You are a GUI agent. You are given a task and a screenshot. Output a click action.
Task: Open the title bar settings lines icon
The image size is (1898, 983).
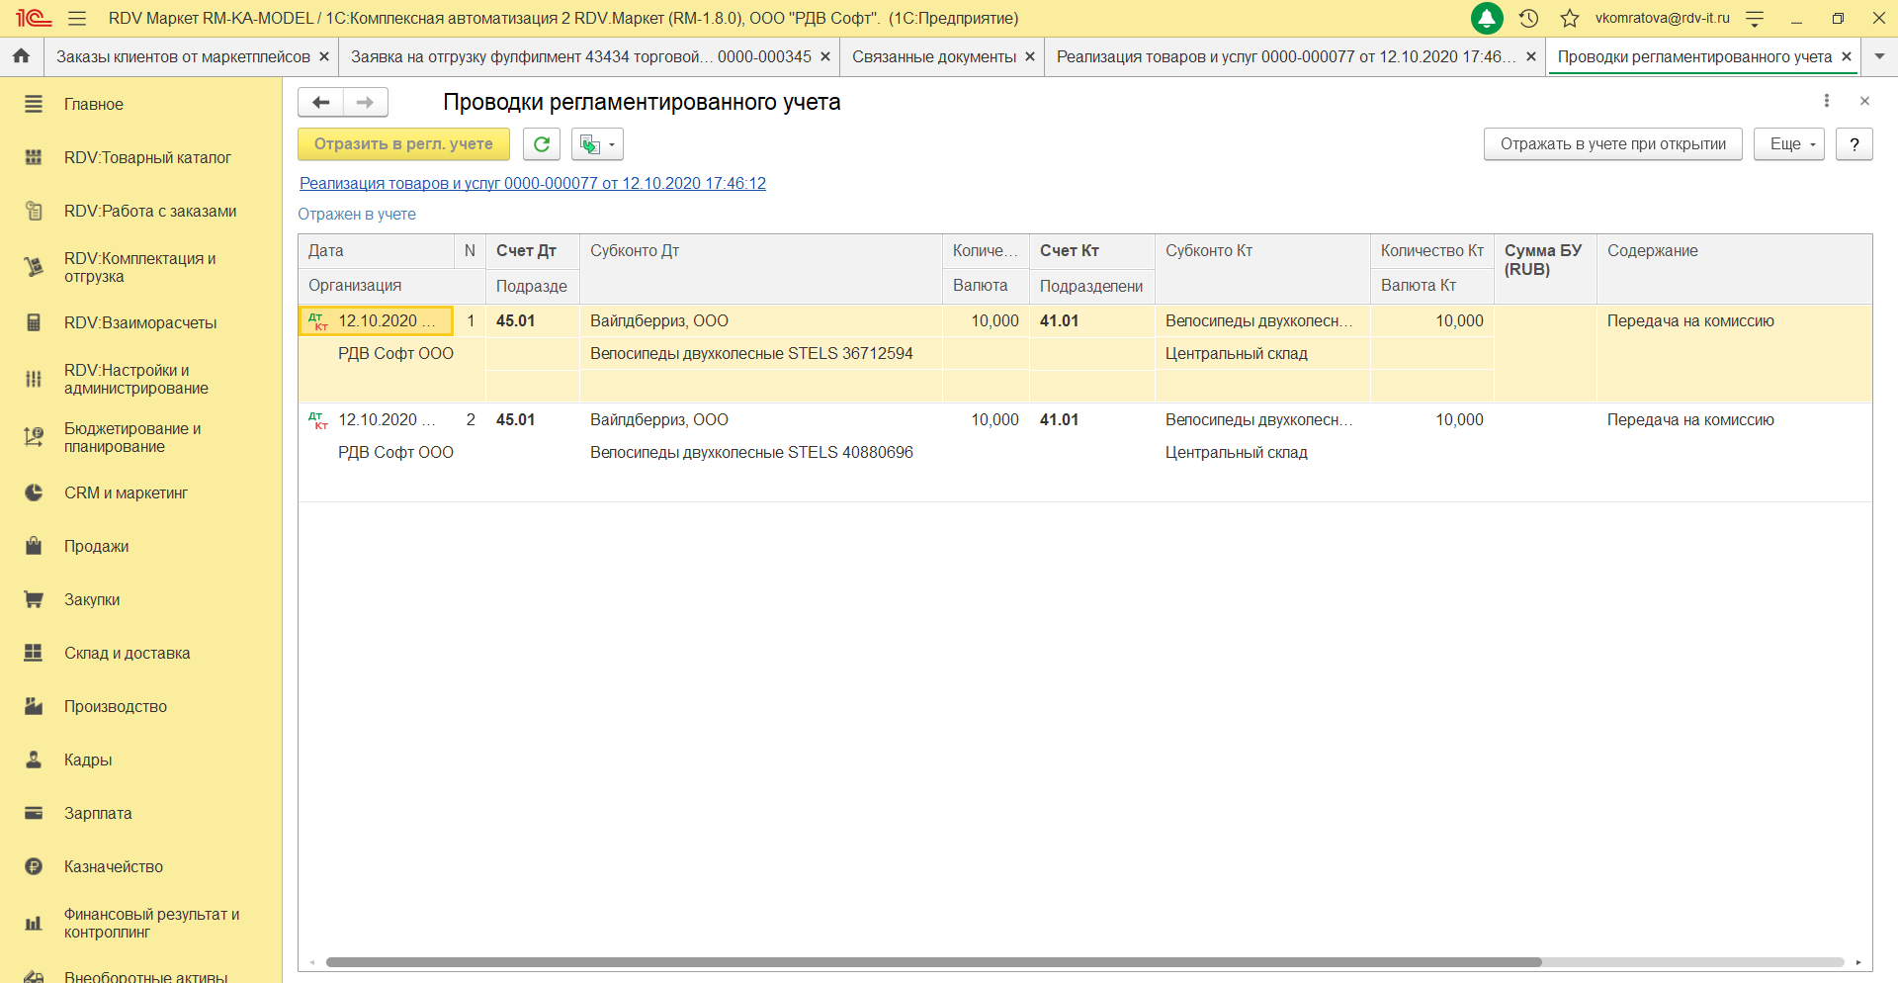[1755, 18]
